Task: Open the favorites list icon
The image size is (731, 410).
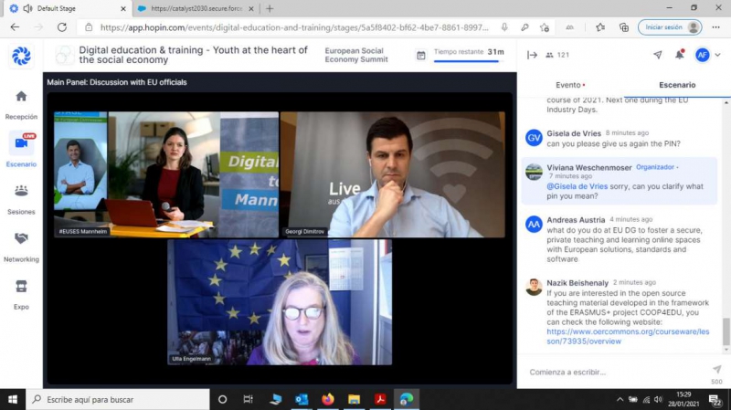Action: [x=600, y=27]
